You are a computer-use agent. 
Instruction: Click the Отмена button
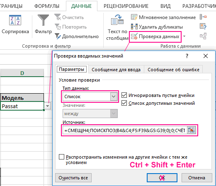click(197, 178)
